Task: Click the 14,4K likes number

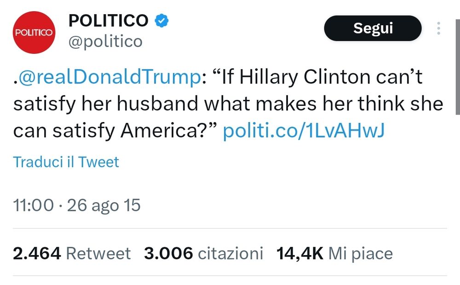Action: [x=300, y=253]
